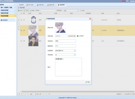Switch to the 班级列表 tab

pos(51,5)
